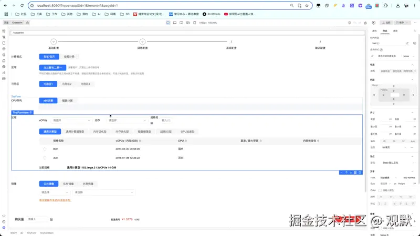
Task: Open the ProWords bookmark
Action: point(212,14)
